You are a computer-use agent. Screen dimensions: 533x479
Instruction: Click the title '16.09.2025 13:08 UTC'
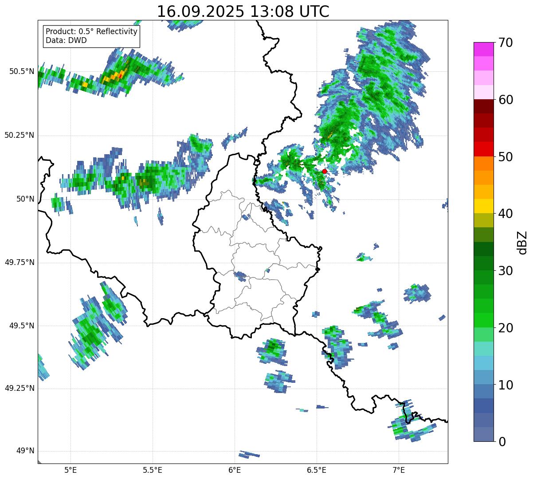pyautogui.click(x=243, y=12)
